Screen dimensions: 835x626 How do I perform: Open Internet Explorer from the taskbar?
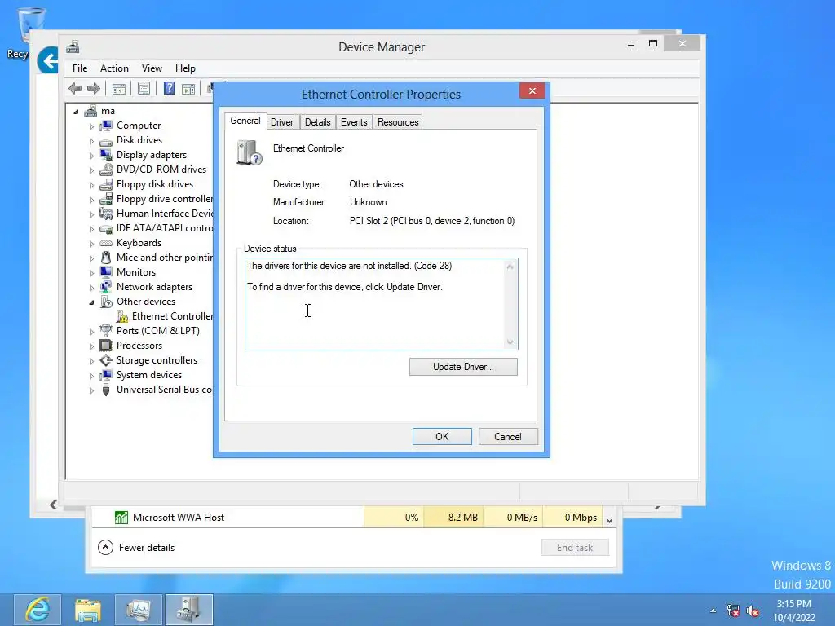38,610
